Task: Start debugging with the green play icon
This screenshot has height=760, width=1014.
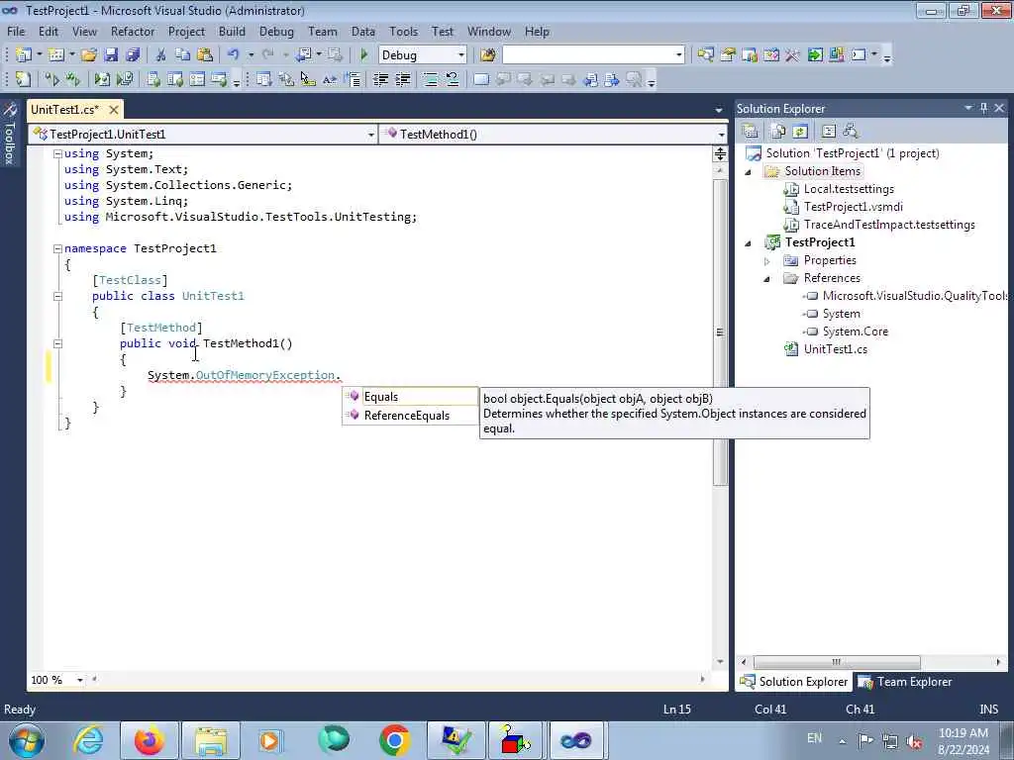Action: [363, 55]
